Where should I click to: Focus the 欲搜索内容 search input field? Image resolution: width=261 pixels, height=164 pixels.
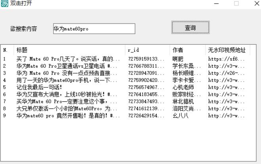pyautogui.click(x=94, y=29)
